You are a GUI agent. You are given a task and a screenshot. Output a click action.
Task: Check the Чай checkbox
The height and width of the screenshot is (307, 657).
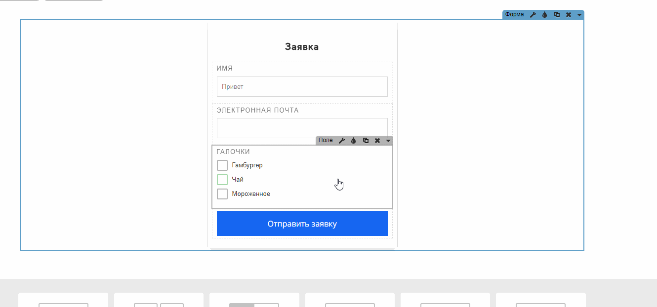(222, 180)
